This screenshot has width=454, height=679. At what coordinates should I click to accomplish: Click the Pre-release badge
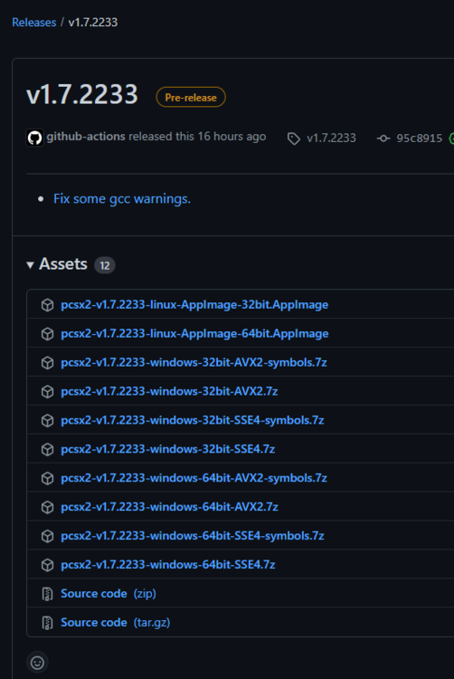191,97
